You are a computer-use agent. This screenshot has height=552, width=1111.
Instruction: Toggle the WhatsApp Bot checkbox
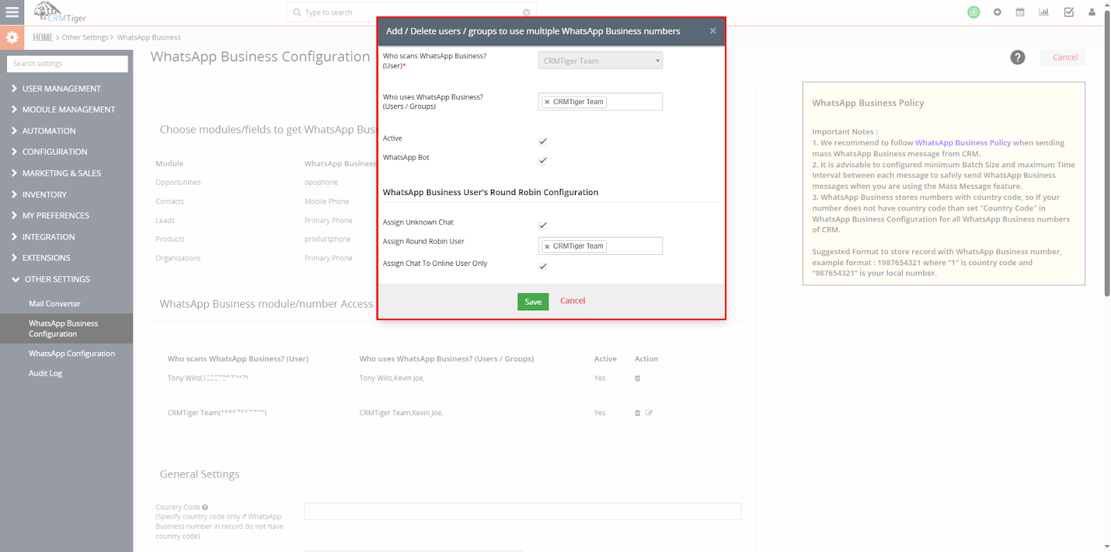click(542, 160)
